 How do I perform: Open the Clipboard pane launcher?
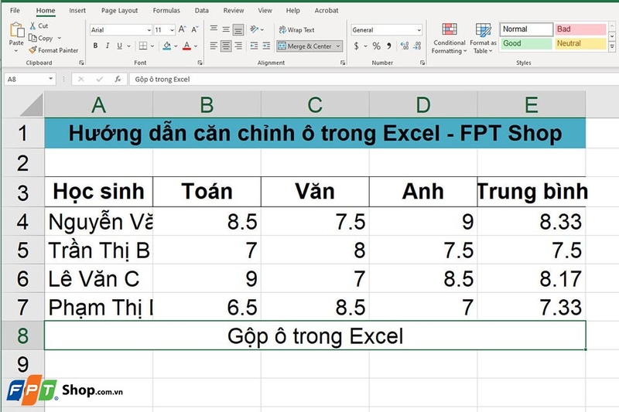tap(81, 63)
